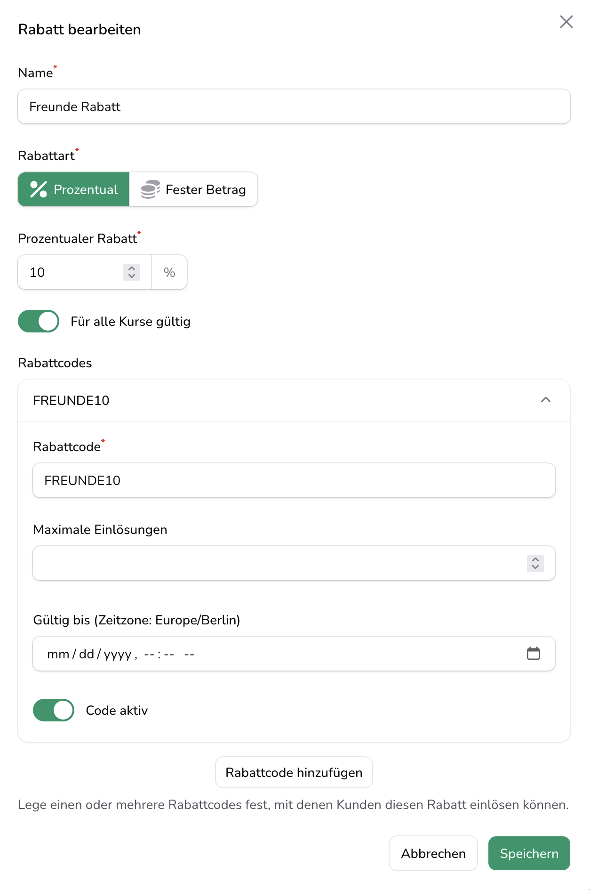Collapse the FREUNDE10 code section
The height and width of the screenshot is (890, 590).
[546, 400]
